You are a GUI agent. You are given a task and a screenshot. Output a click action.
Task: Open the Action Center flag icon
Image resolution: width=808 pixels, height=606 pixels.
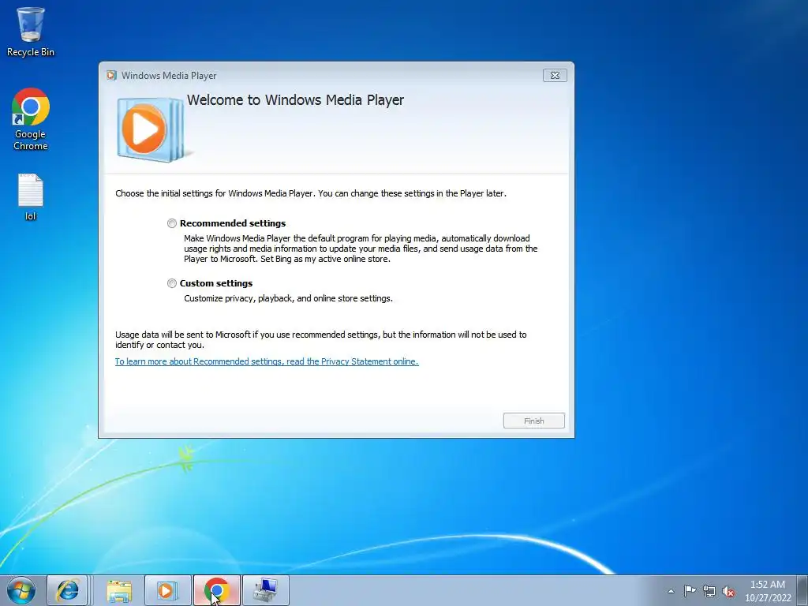pyautogui.click(x=690, y=591)
